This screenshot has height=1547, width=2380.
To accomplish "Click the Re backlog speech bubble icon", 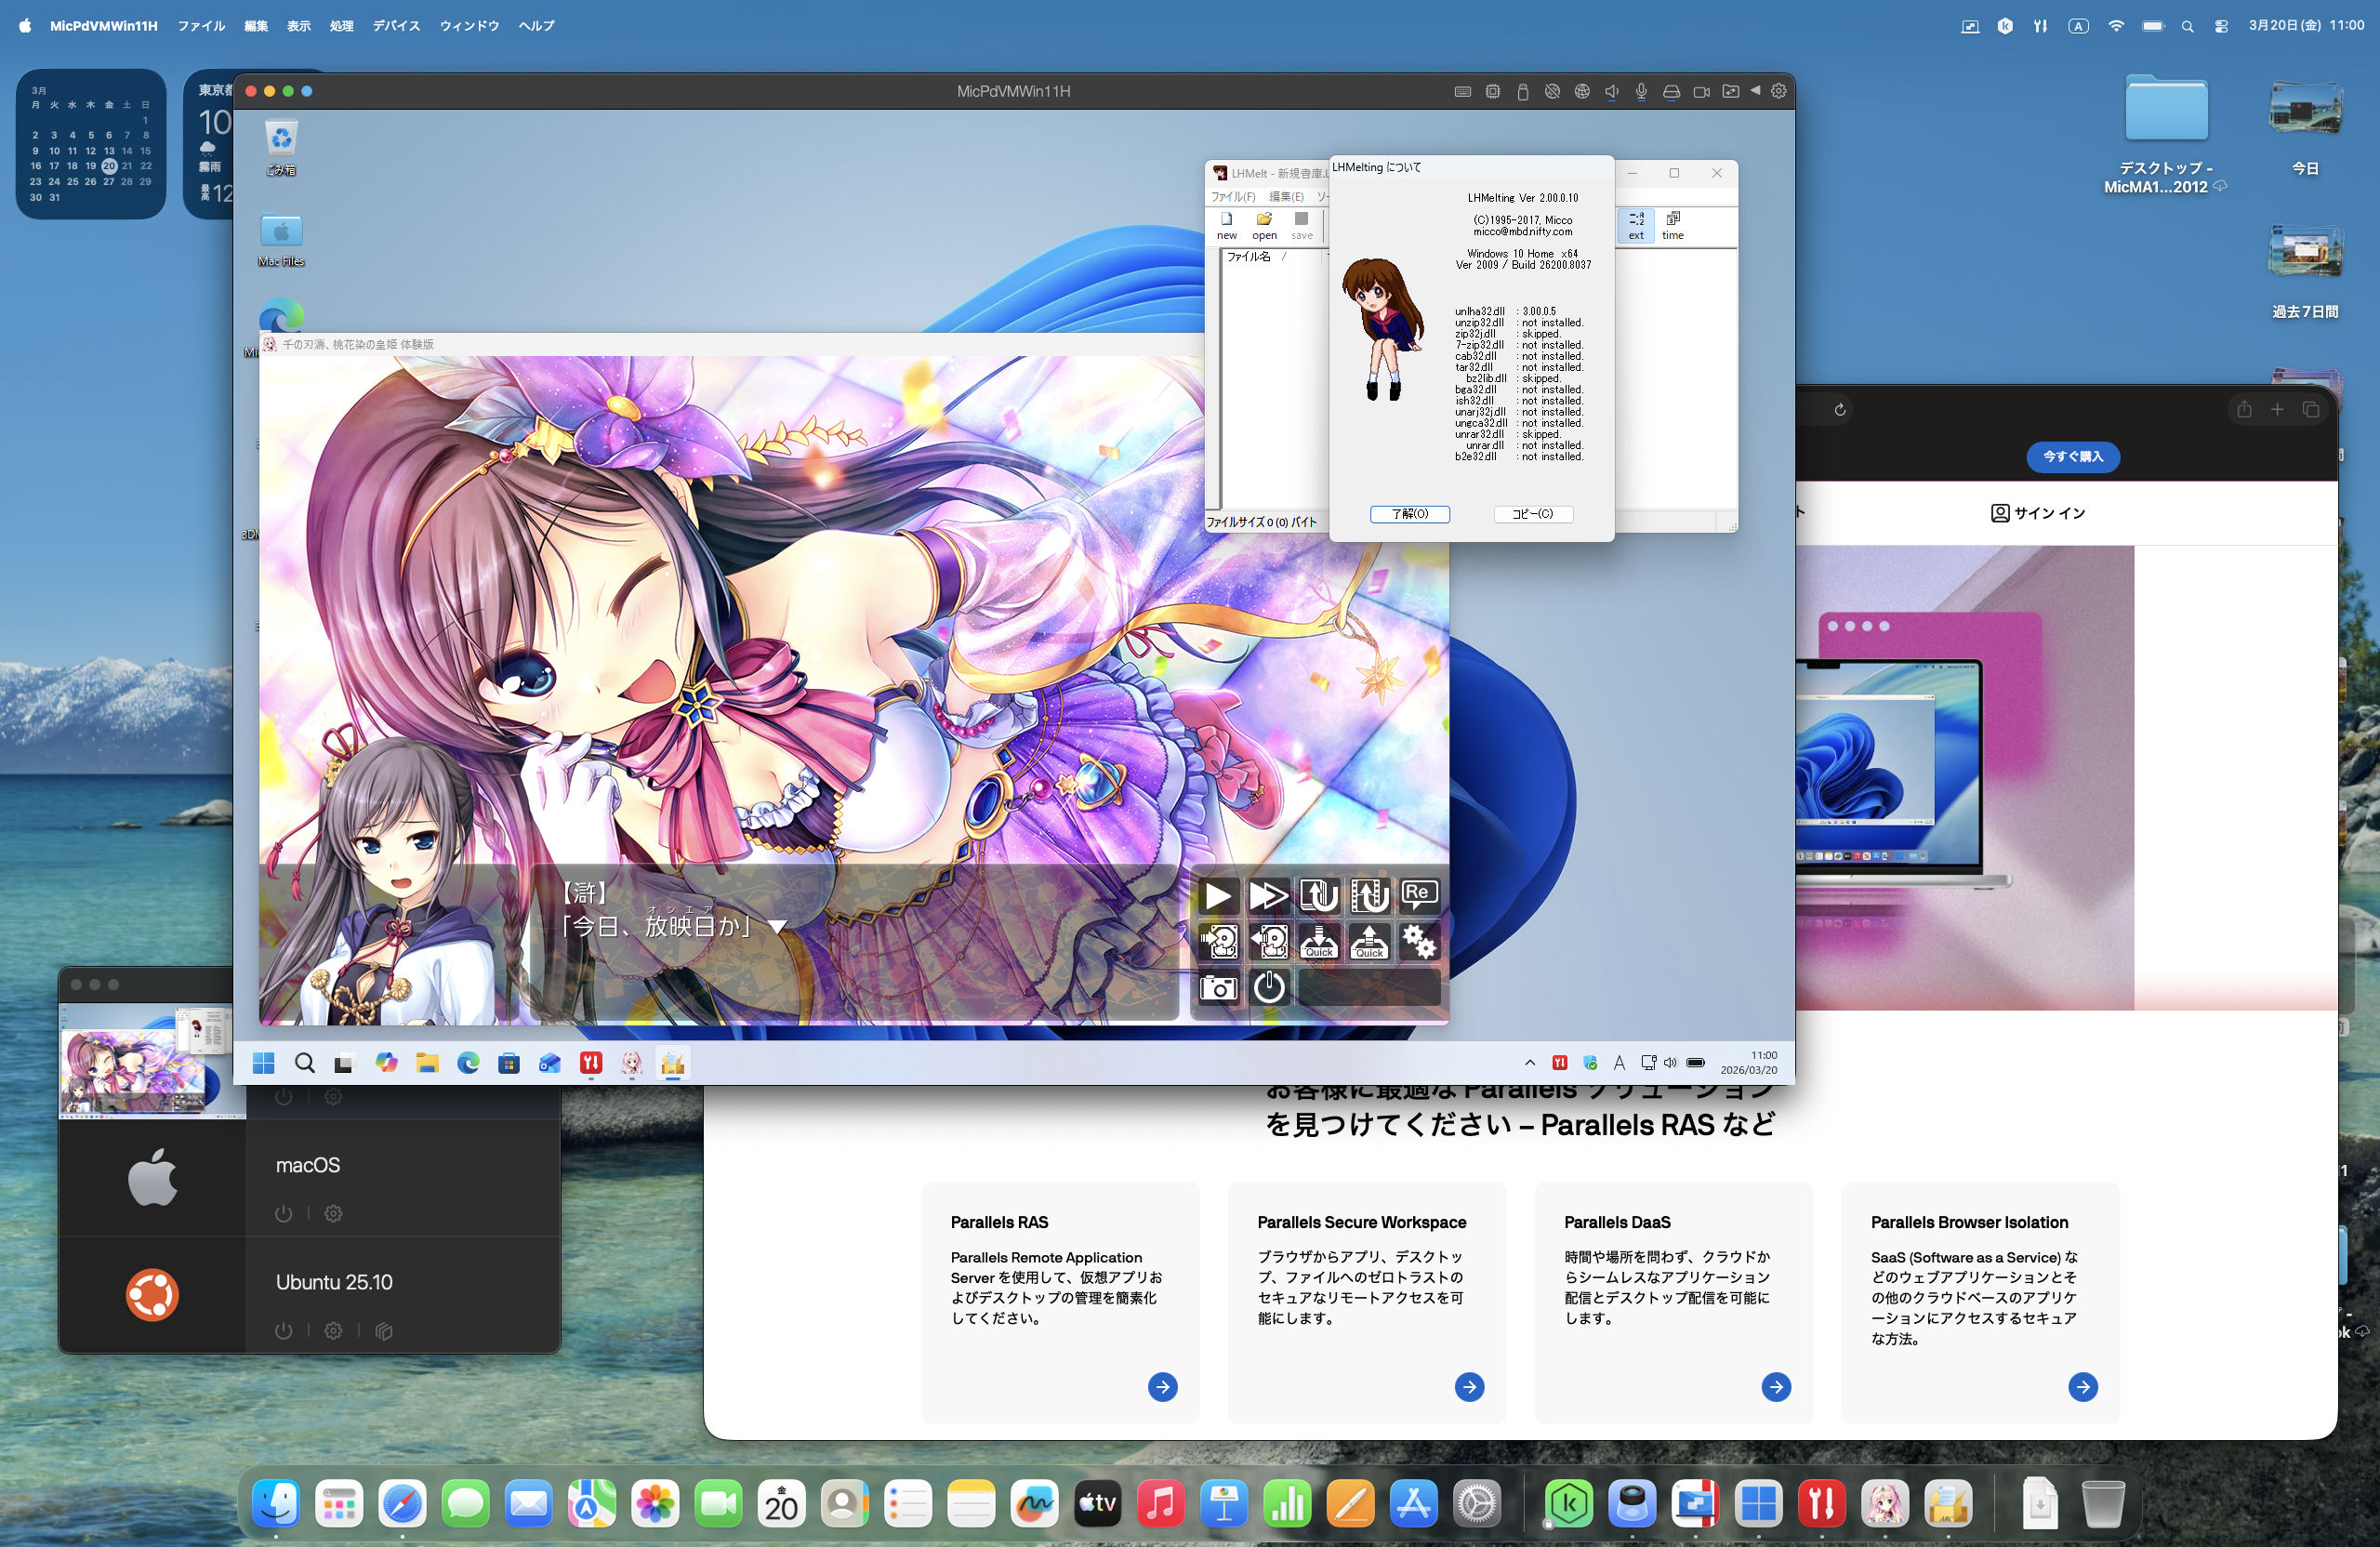I will (1419, 895).
